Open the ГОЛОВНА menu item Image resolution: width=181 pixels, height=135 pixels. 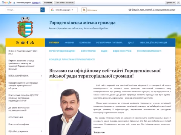point(54,43)
